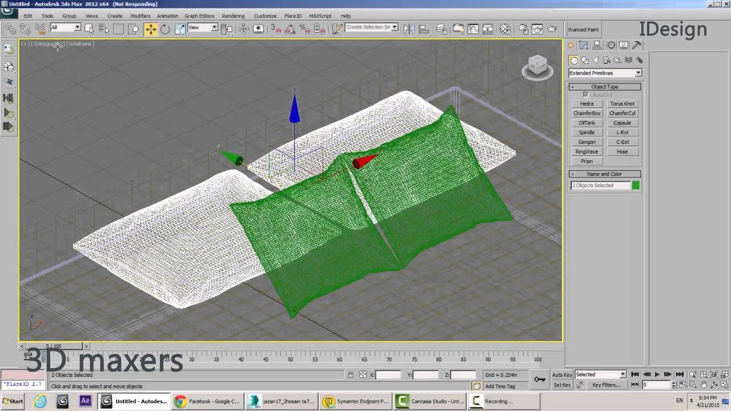Screen dimensions: 731x411
Task: Open the Modifiers menu
Action: tap(140, 16)
